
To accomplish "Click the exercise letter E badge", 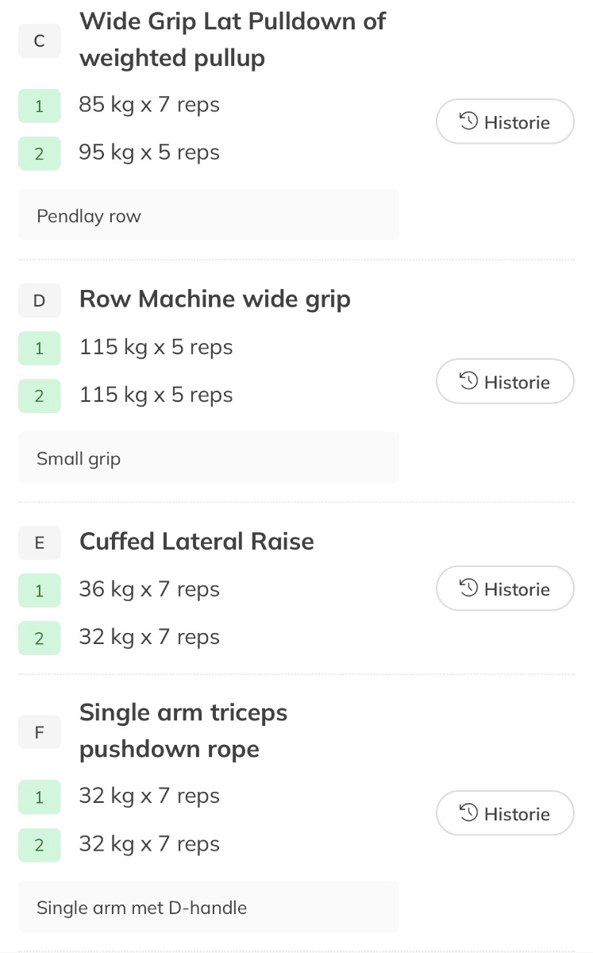I will 39,542.
